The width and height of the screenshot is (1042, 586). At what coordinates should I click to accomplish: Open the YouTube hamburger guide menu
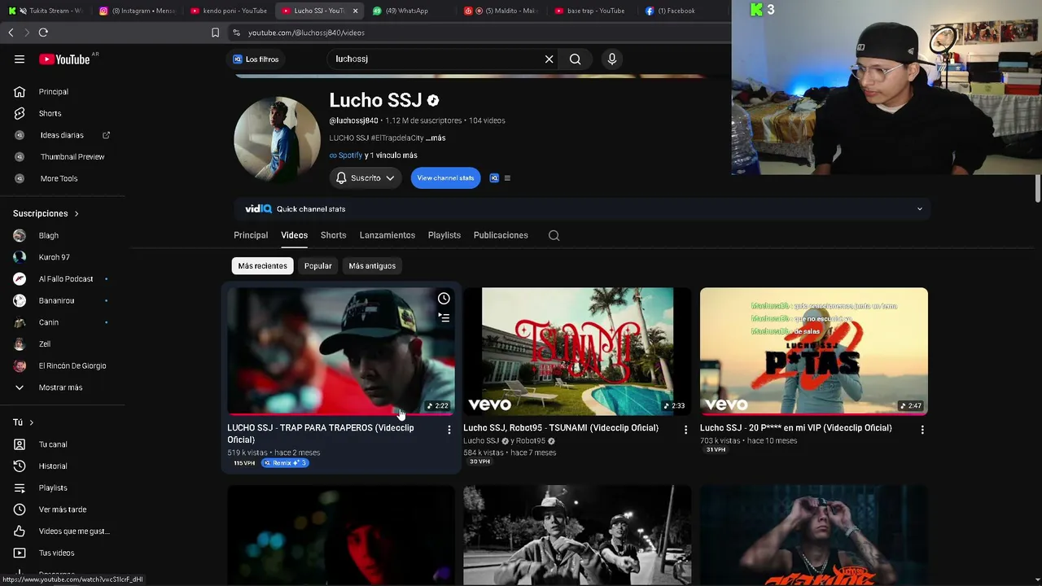[20, 59]
